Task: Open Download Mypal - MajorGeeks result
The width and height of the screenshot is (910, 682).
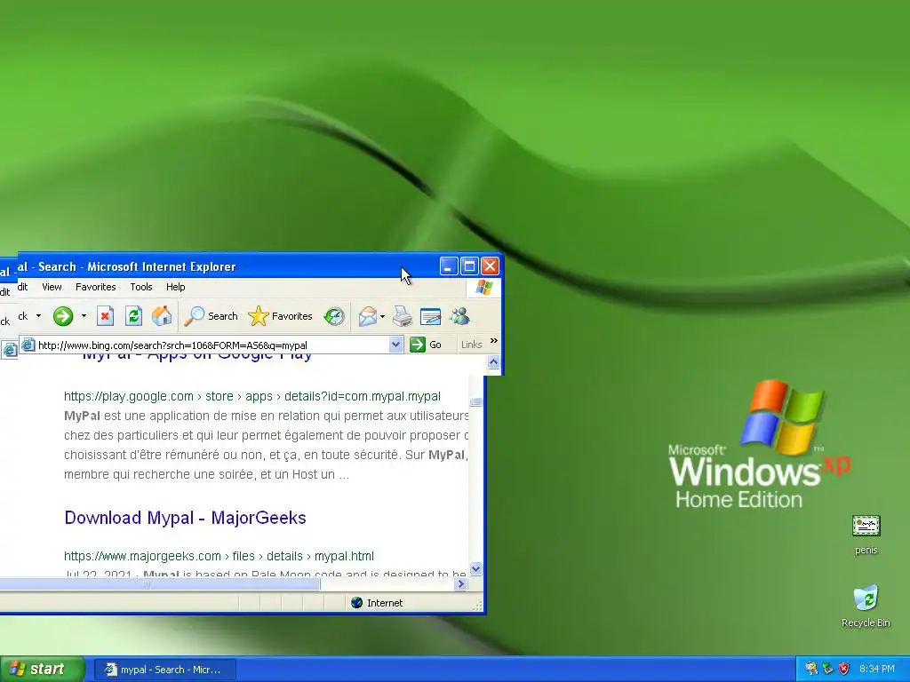Action: point(185,518)
